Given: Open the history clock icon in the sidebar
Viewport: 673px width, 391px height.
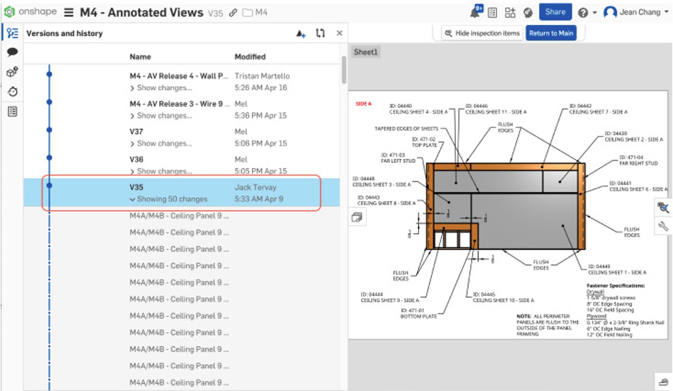Looking at the screenshot, I should pyautogui.click(x=12, y=91).
